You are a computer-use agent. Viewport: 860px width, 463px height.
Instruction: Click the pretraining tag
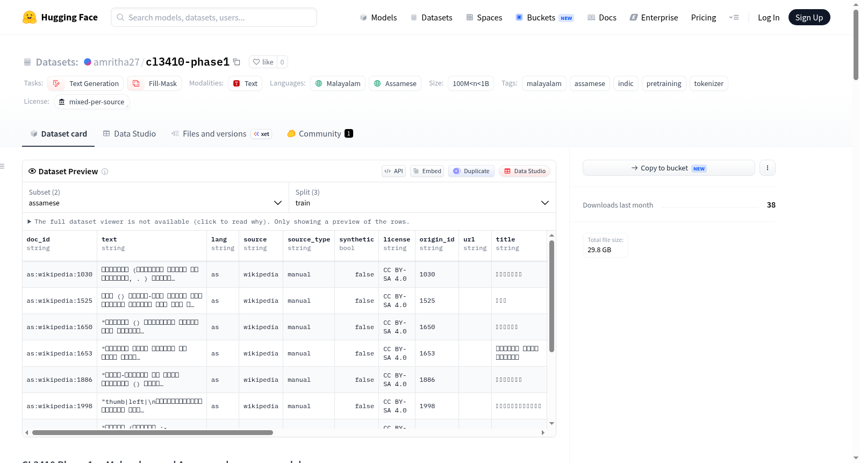[664, 83]
